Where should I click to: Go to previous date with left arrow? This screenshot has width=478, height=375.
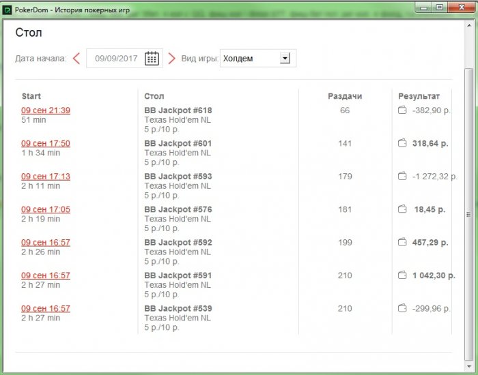pos(76,58)
